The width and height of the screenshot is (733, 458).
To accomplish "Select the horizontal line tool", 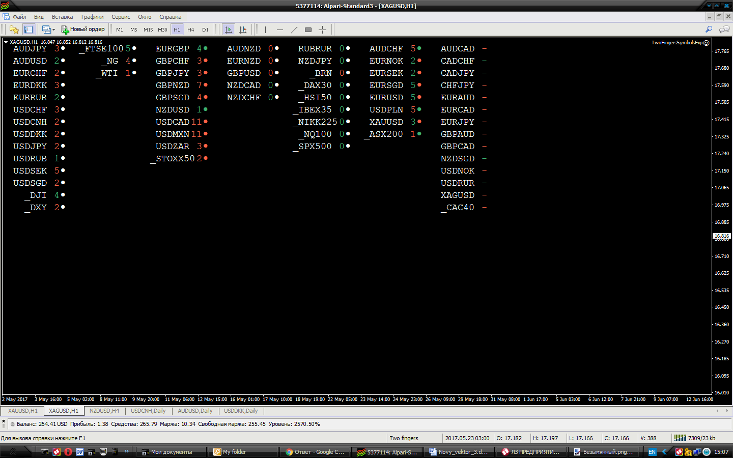I will point(279,30).
